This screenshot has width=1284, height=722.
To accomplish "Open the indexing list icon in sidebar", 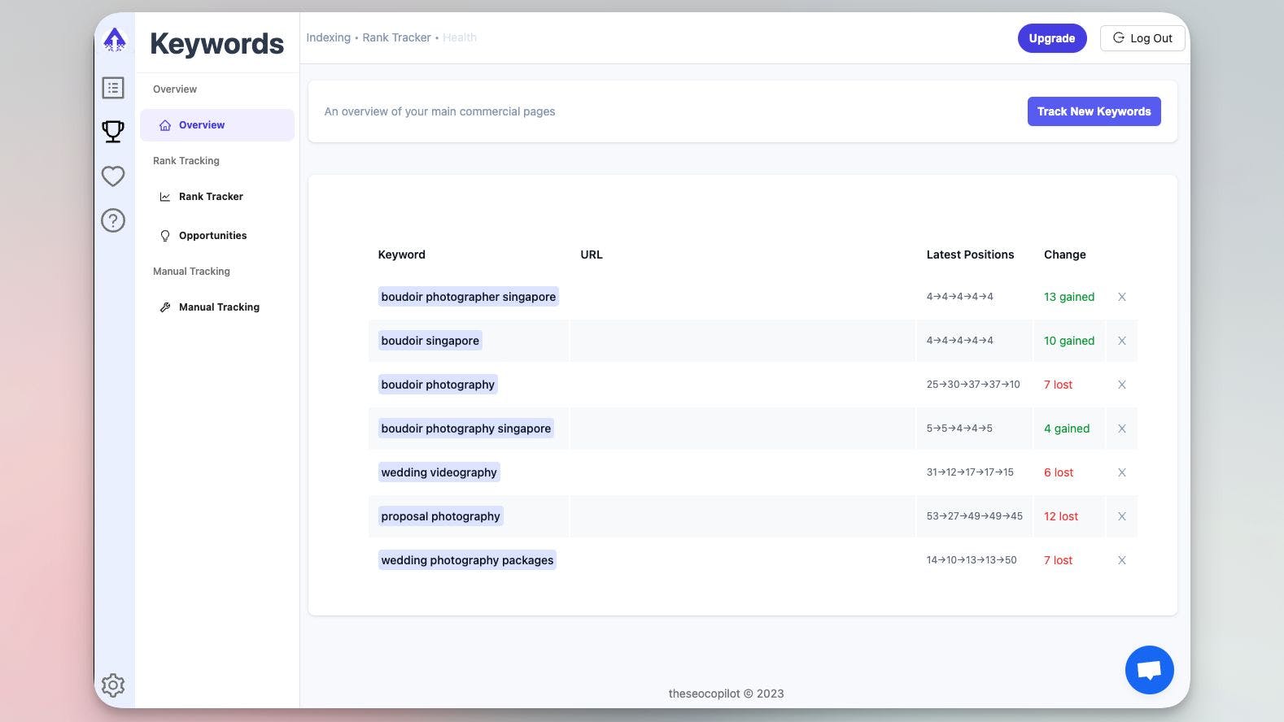I will pos(113,88).
